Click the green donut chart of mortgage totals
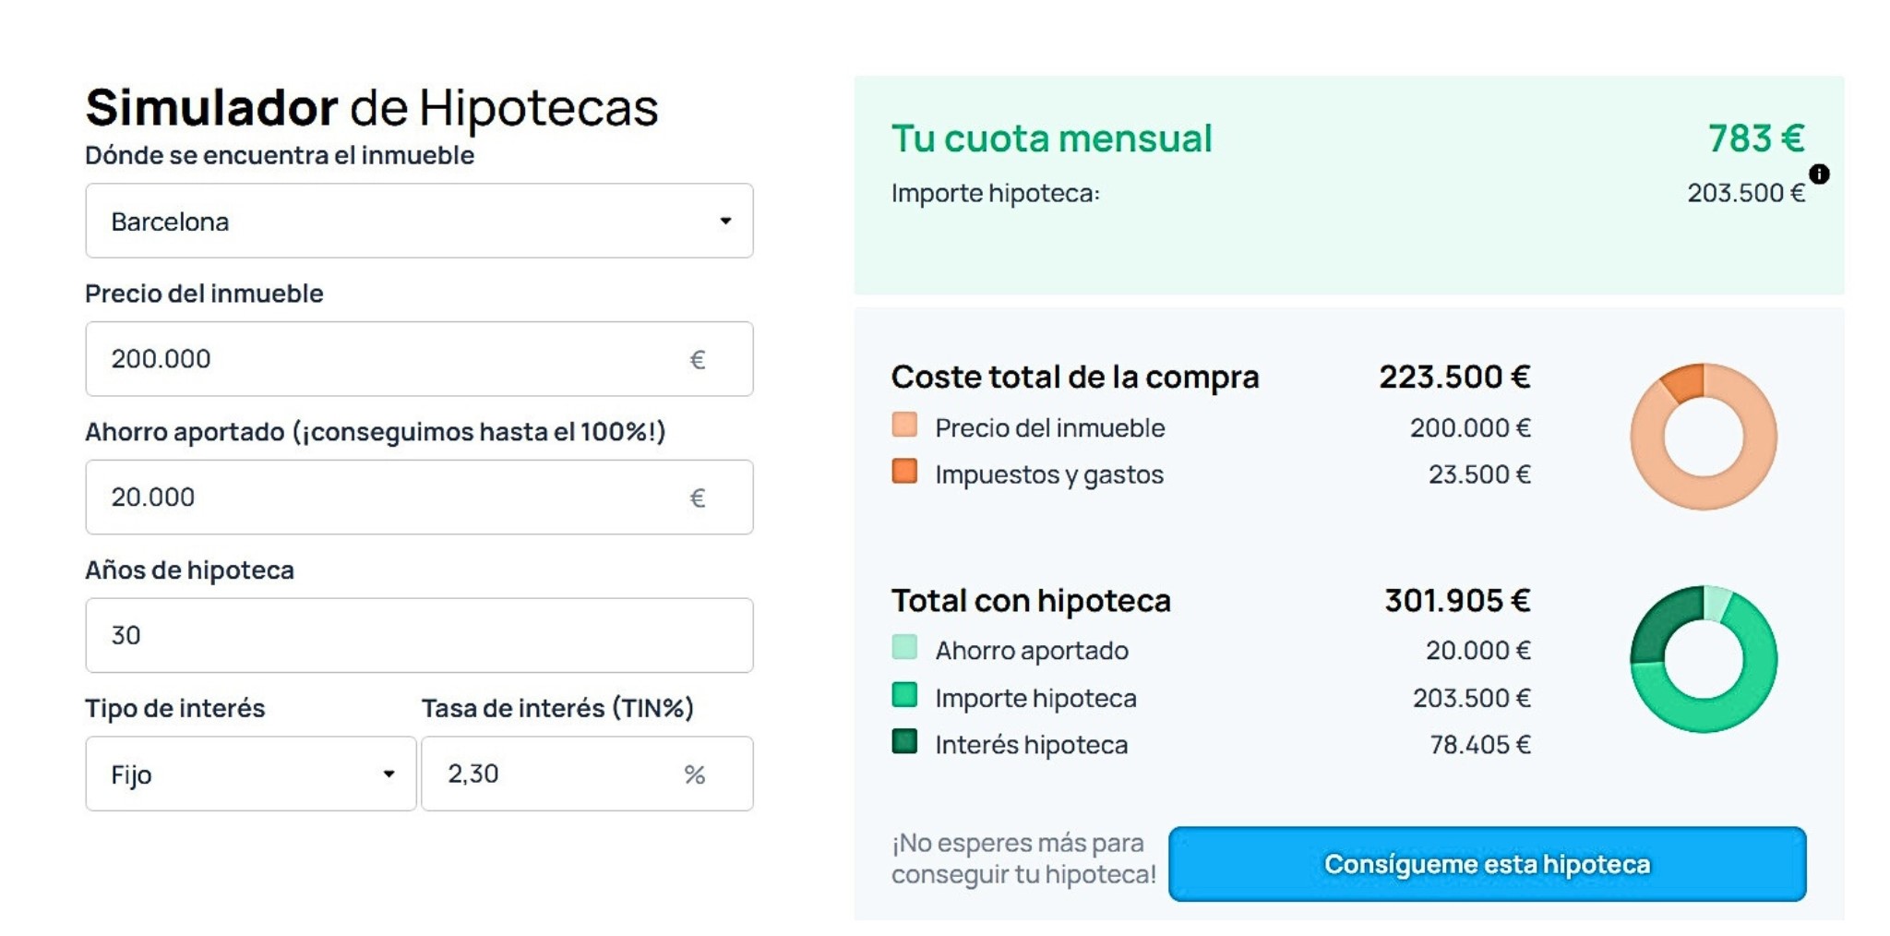This screenshot has width=1890, height=936. 1704,658
